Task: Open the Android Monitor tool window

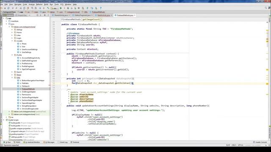Action: click(x=32, y=142)
